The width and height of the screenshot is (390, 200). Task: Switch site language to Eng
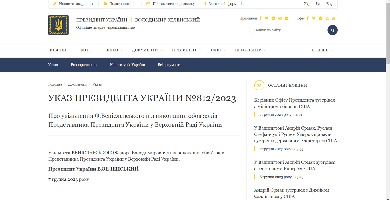pyautogui.click(x=329, y=4)
